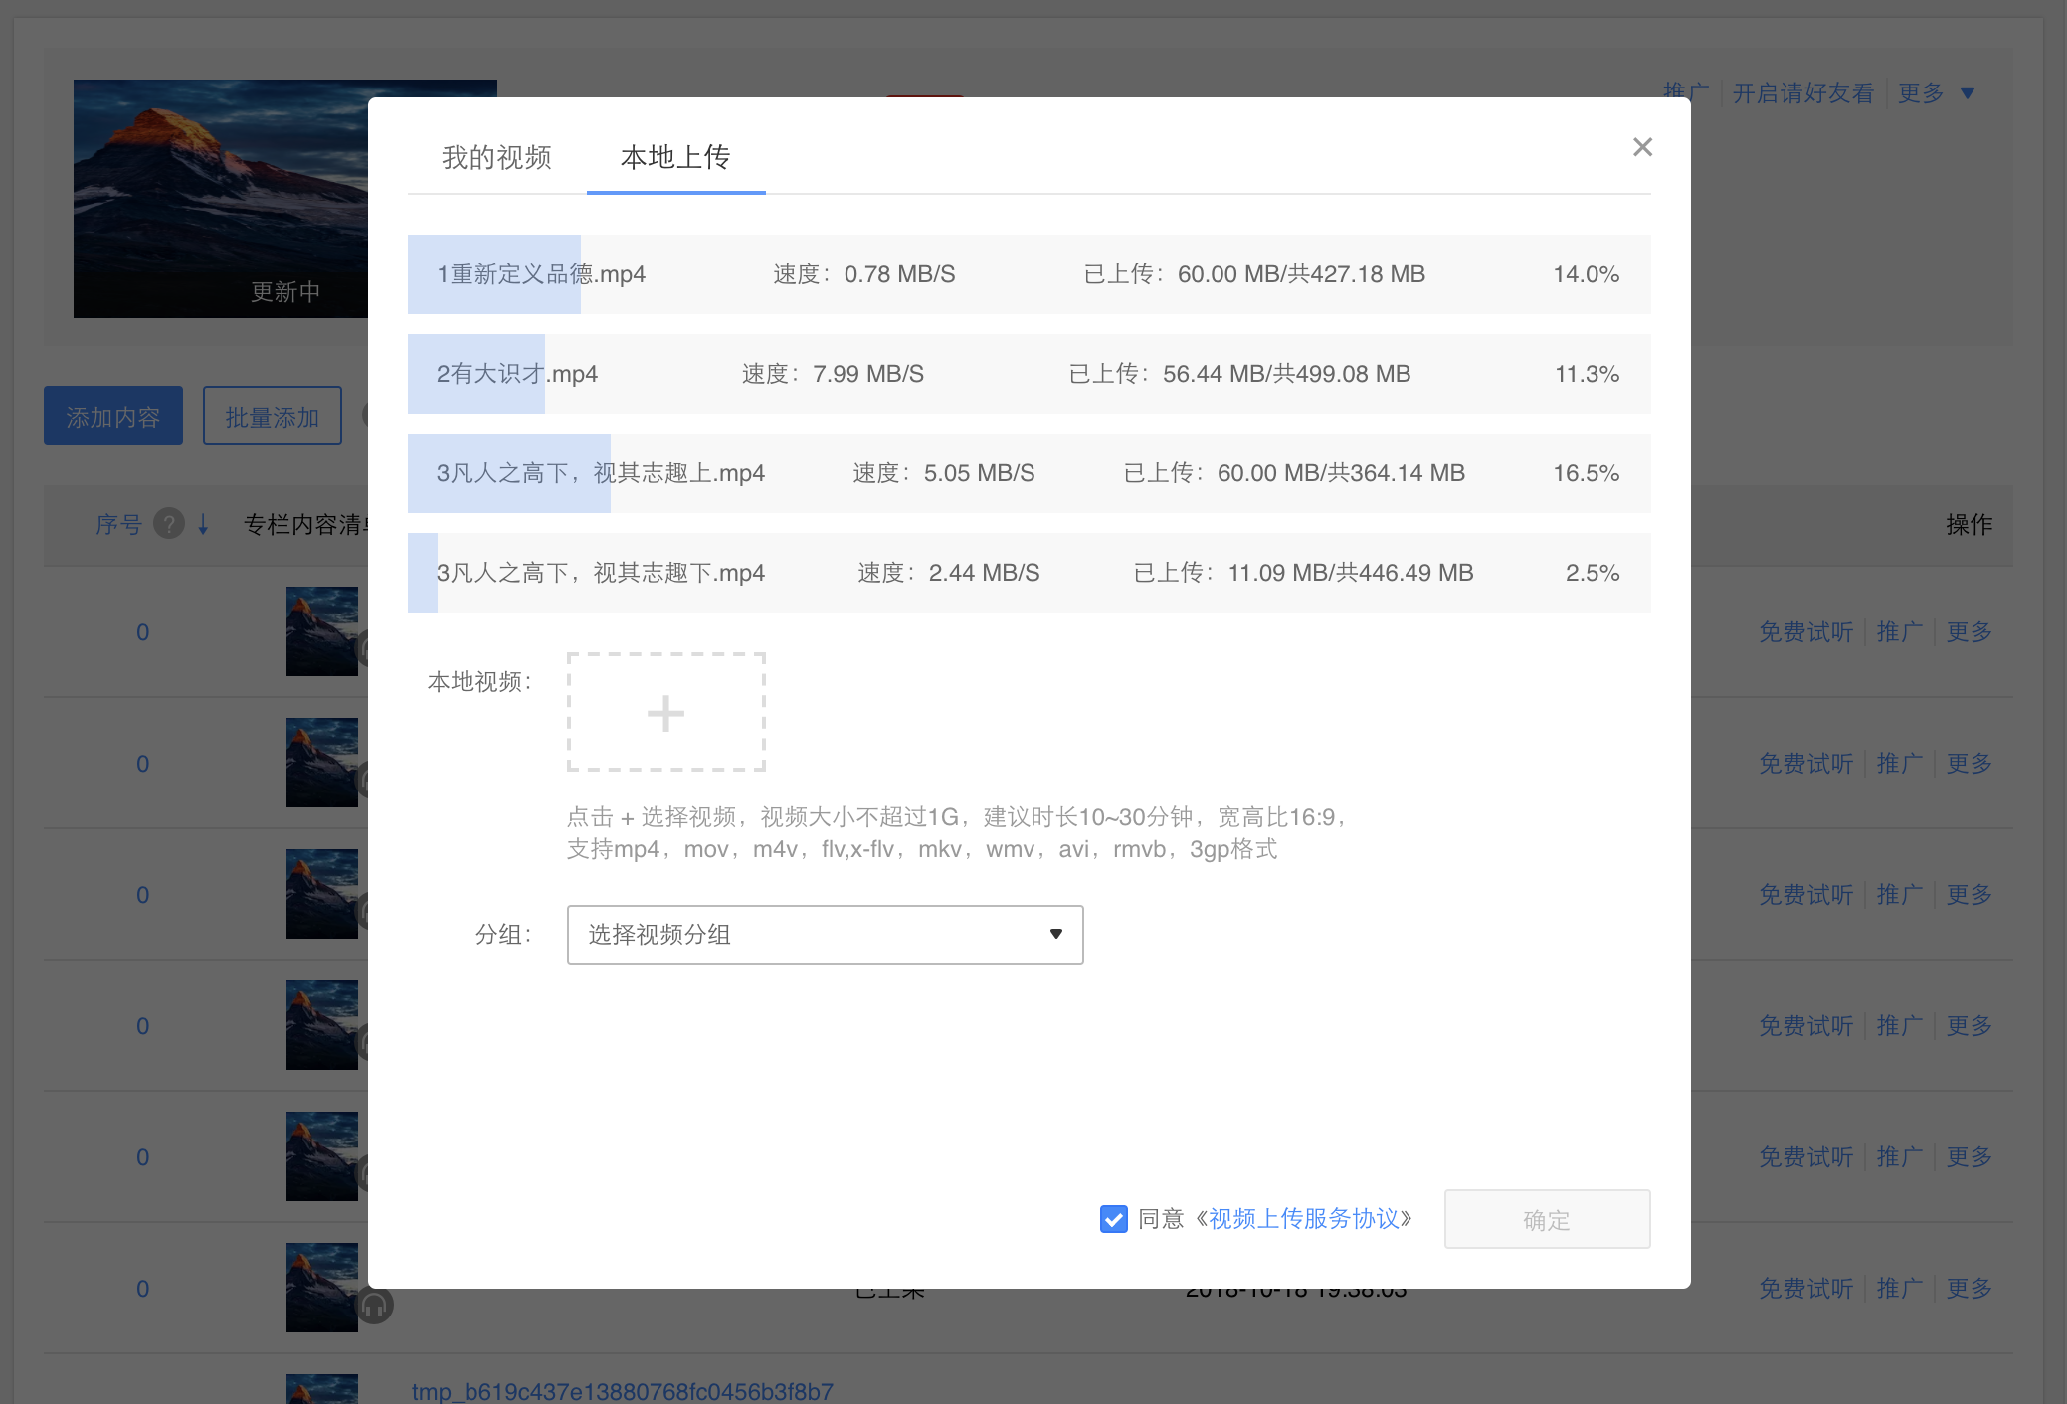Open 更多 in sixth content row

1970,1289
